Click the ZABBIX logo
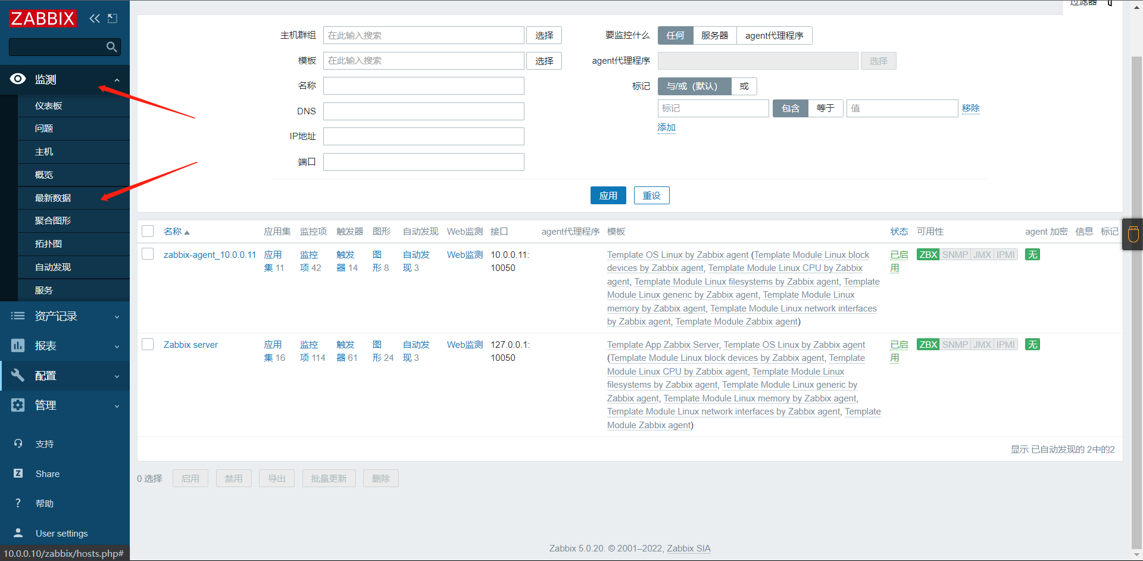 42,18
